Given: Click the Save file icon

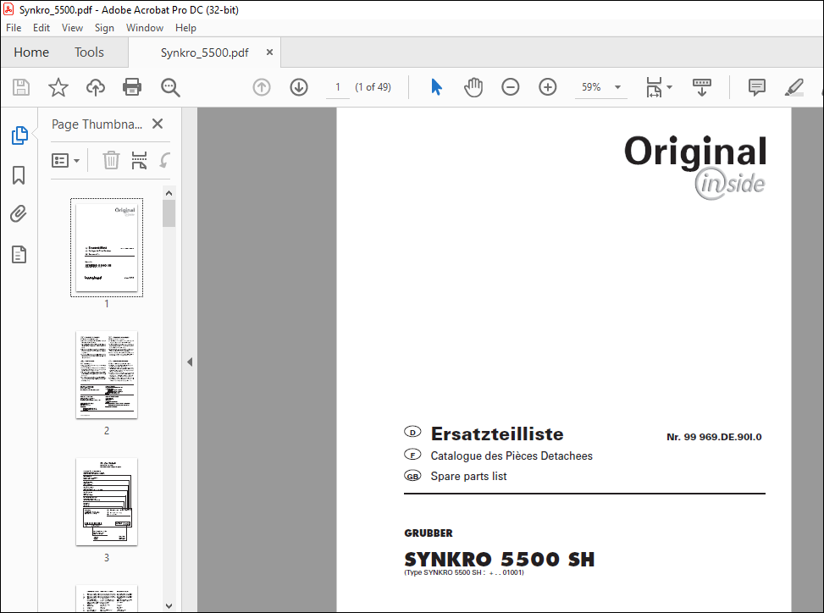Looking at the screenshot, I should coord(21,87).
